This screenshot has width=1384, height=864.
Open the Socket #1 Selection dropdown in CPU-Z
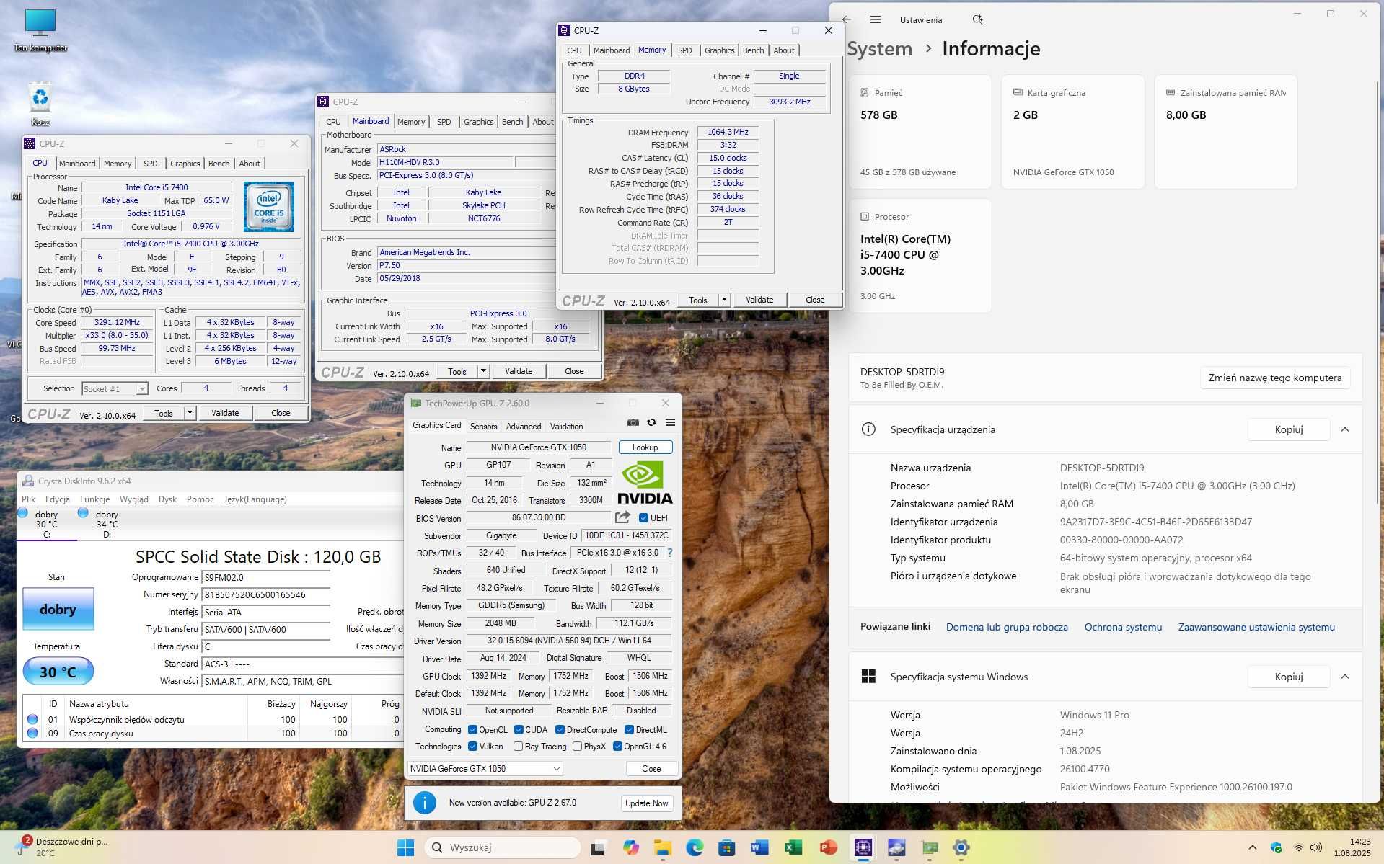tap(115, 389)
